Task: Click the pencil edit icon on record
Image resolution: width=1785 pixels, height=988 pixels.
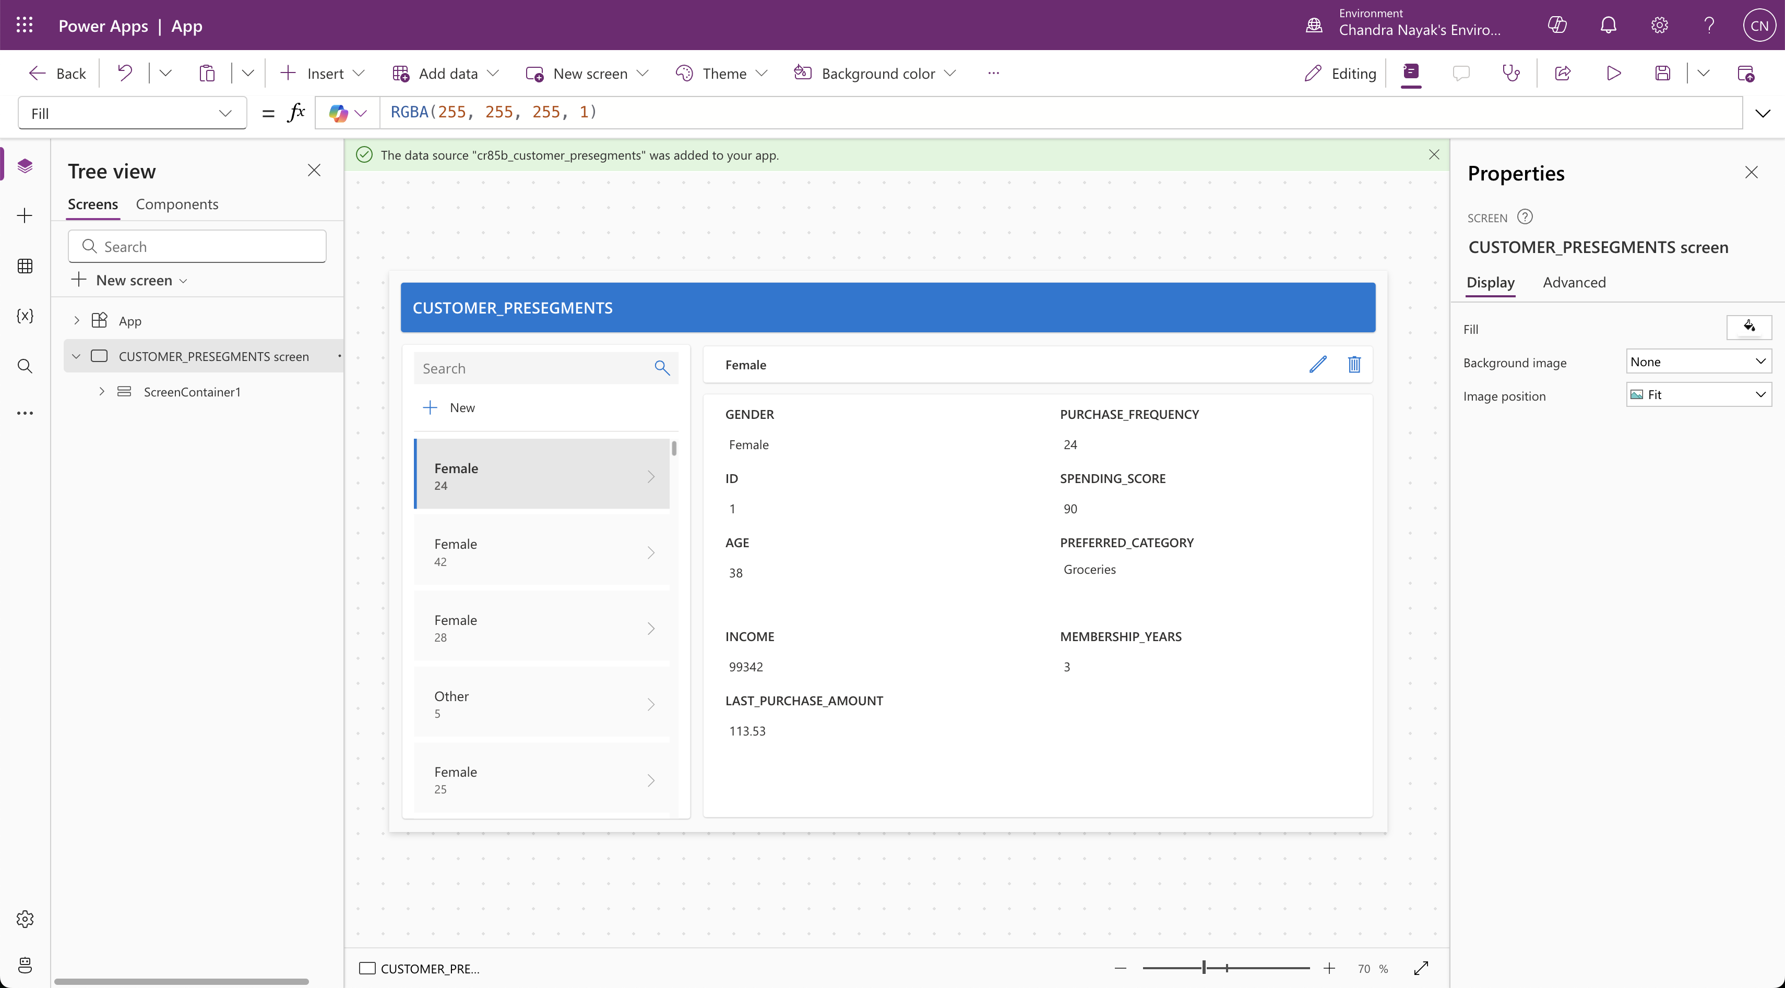Action: (x=1317, y=364)
